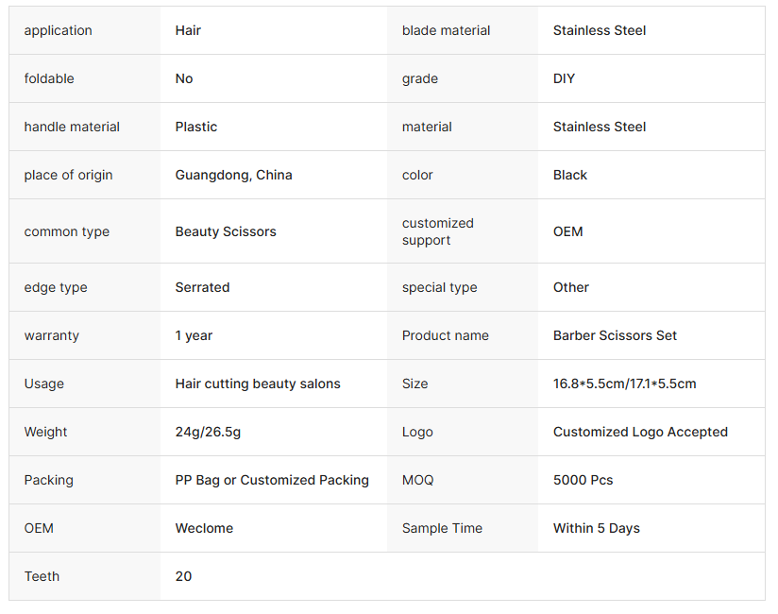Click the 'Within 5 Days' sample time
This screenshot has width=778, height=614.
click(596, 528)
